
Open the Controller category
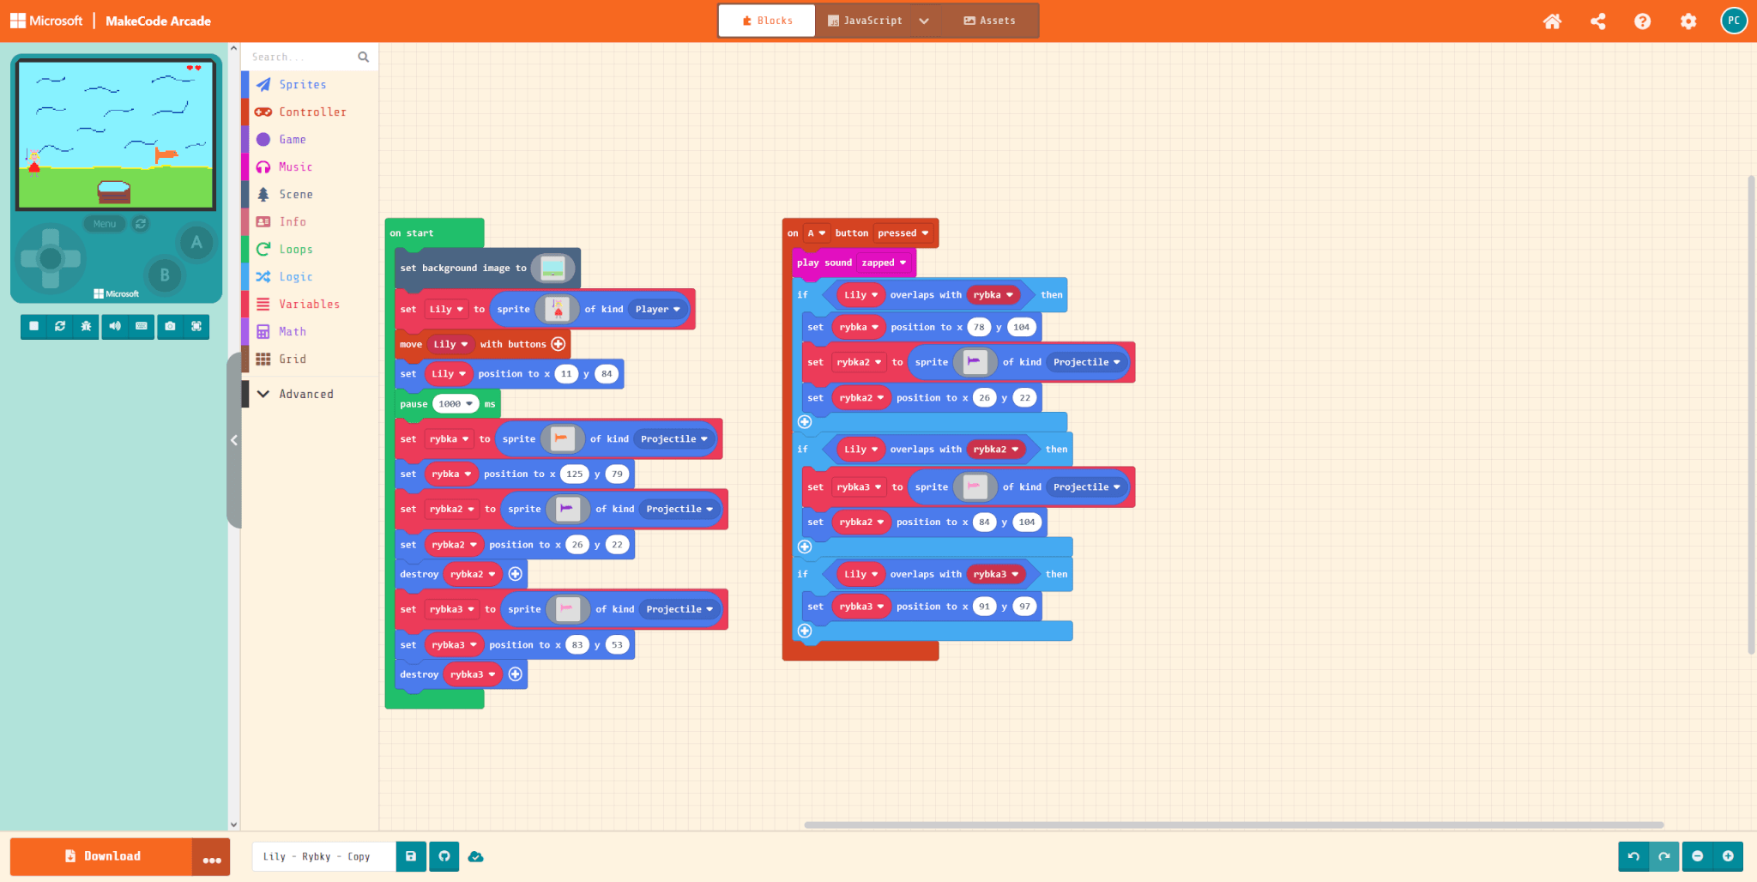(x=310, y=112)
